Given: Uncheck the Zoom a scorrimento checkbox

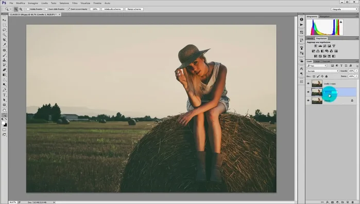Looking at the screenshot, I should 68,9.
